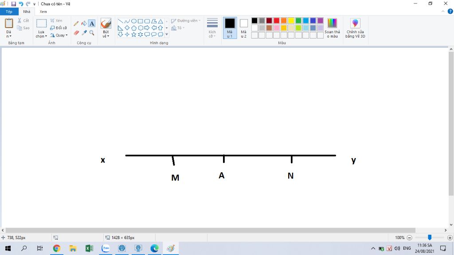This screenshot has width=454, height=255.
Task: Choose the Six-point star shape
Action: (x=141, y=35)
